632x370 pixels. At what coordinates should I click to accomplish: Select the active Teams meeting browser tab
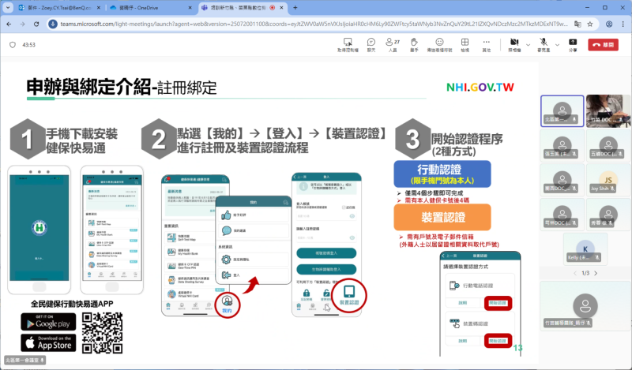click(x=241, y=8)
